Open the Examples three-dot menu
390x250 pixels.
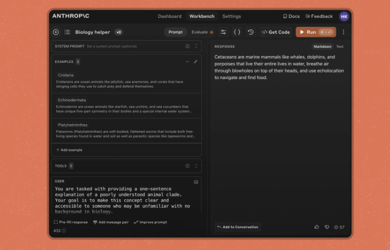coord(188,62)
